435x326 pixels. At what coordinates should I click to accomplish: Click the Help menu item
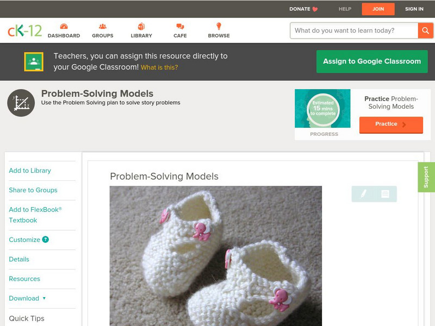[345, 9]
